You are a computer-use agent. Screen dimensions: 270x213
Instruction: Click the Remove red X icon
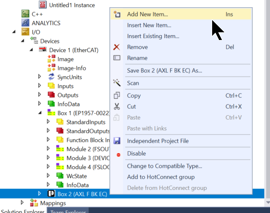(x=117, y=47)
